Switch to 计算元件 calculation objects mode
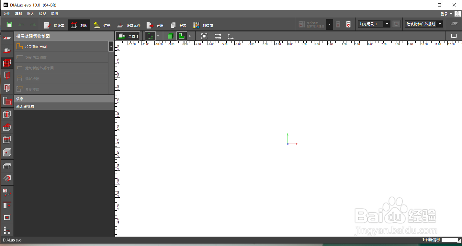This screenshot has height=246, width=462. 128,25
